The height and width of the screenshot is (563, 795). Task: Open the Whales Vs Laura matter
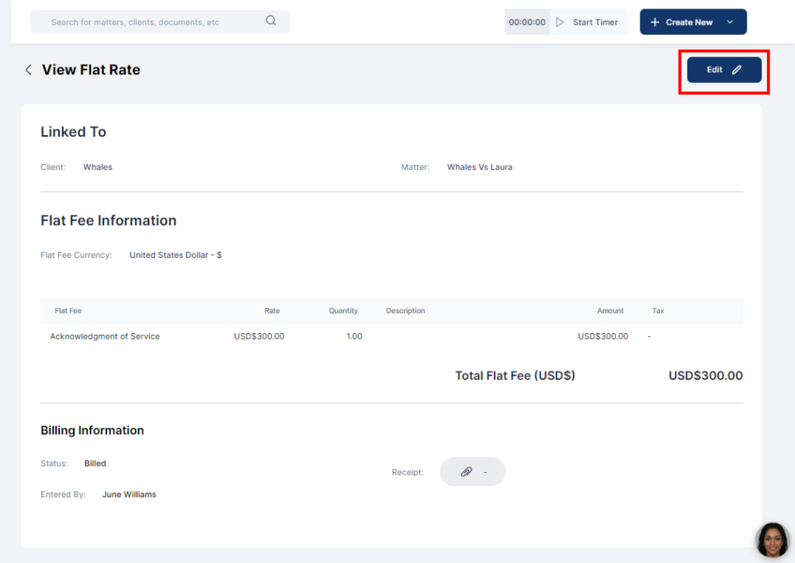(x=479, y=167)
